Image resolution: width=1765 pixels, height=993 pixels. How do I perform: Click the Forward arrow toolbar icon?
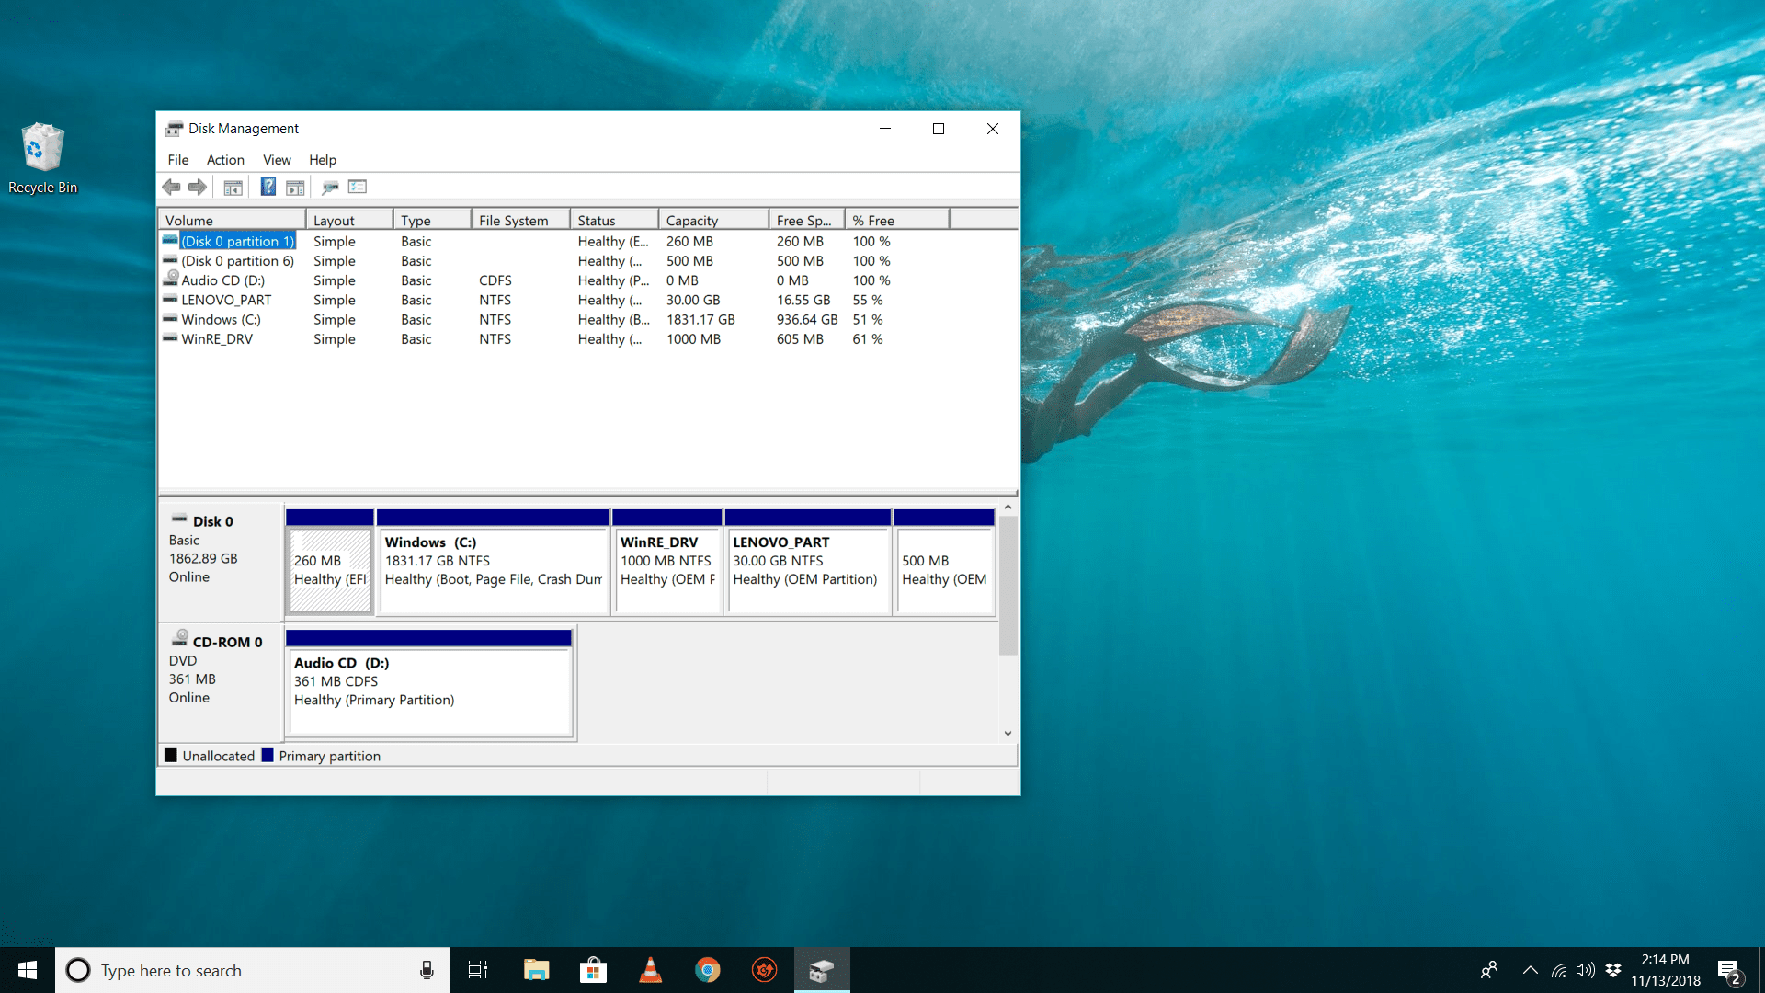[197, 188]
